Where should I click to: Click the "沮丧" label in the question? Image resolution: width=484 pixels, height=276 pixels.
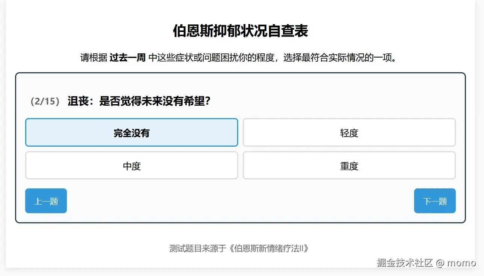pyautogui.click(x=78, y=102)
